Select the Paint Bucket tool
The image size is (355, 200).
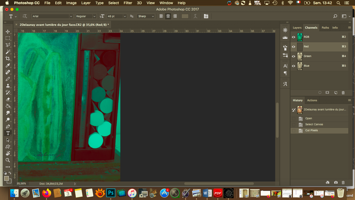8,106
